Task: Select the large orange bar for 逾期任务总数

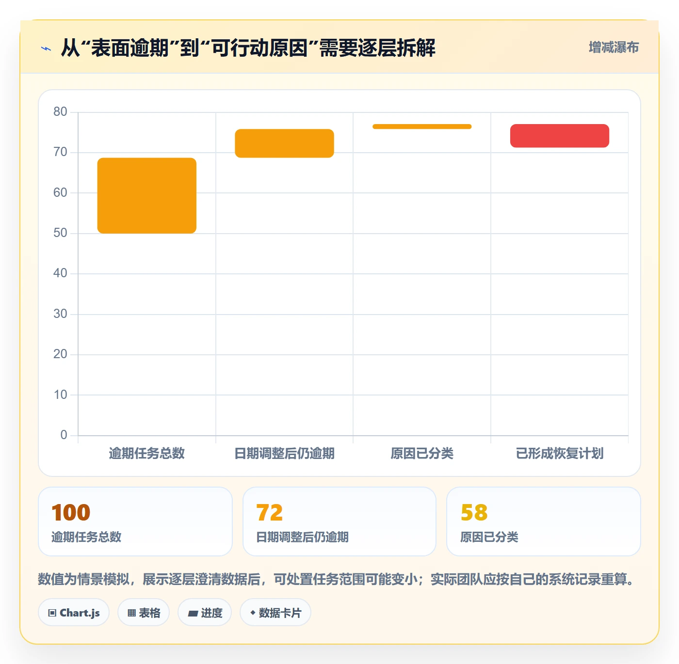Action: point(147,196)
